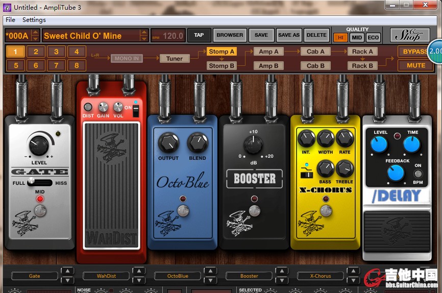Screen dimensions: 442x293
Task: Select MID quality mode
Action: tap(357, 37)
